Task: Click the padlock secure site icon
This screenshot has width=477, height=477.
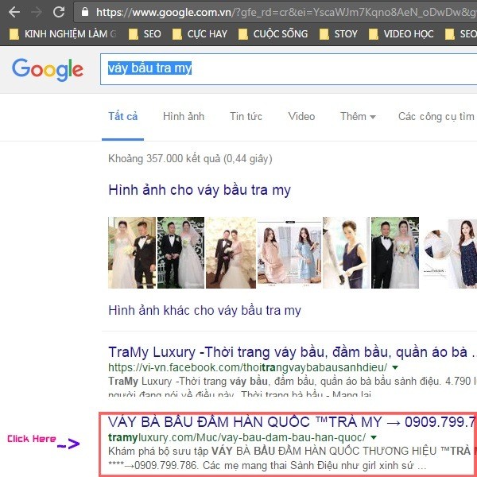Action: point(85,12)
